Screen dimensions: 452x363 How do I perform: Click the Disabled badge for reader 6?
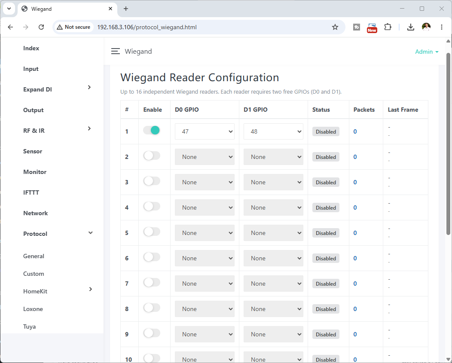(x=326, y=258)
